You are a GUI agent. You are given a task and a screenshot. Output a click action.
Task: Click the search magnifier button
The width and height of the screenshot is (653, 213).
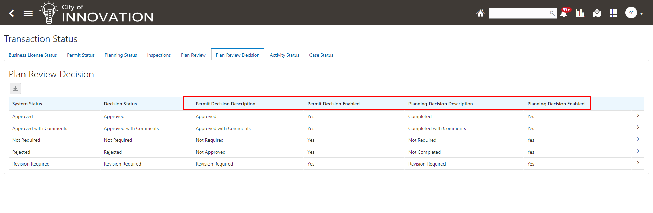pyautogui.click(x=552, y=13)
